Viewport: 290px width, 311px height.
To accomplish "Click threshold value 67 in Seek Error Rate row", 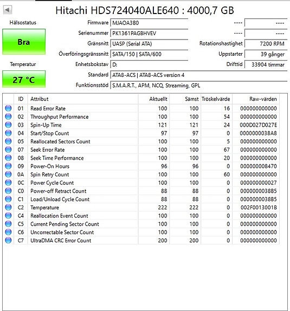I will [227, 150].
